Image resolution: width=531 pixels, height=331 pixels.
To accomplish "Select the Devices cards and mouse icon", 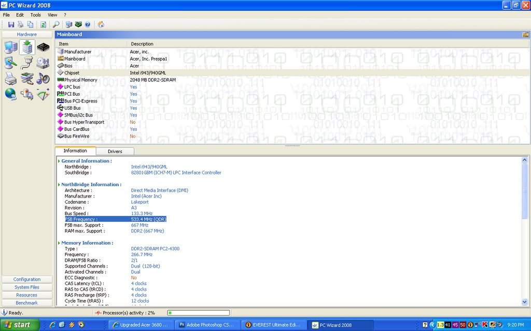I will 27,79.
